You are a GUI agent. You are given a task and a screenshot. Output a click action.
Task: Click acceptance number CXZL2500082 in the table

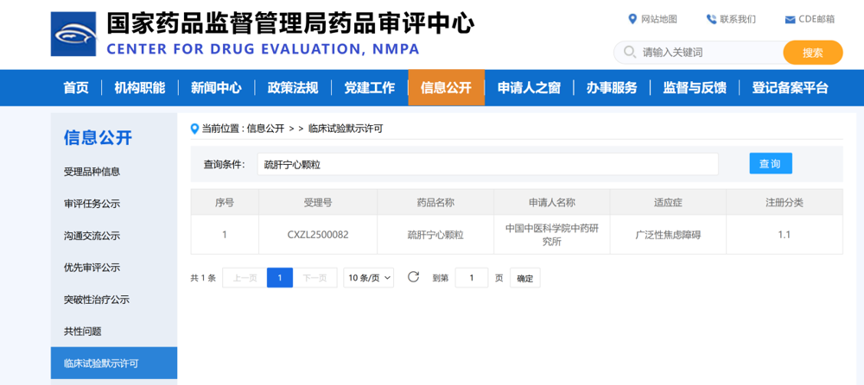318,234
